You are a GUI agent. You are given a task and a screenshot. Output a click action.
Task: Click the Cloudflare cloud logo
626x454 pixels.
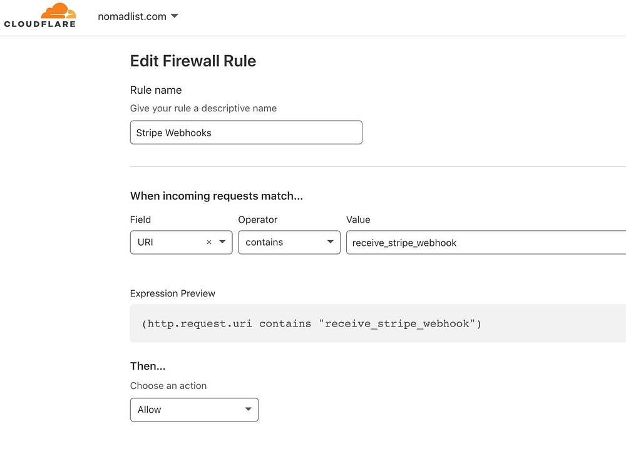[x=58, y=11]
